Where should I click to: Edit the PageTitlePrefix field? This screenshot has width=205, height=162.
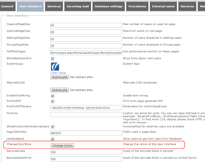[86, 133]
